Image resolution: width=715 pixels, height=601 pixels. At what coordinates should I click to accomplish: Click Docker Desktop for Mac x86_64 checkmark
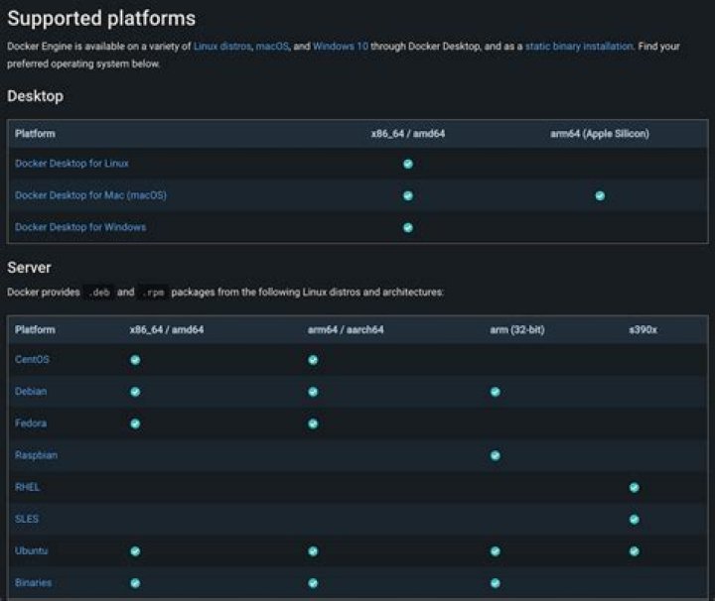pos(408,195)
